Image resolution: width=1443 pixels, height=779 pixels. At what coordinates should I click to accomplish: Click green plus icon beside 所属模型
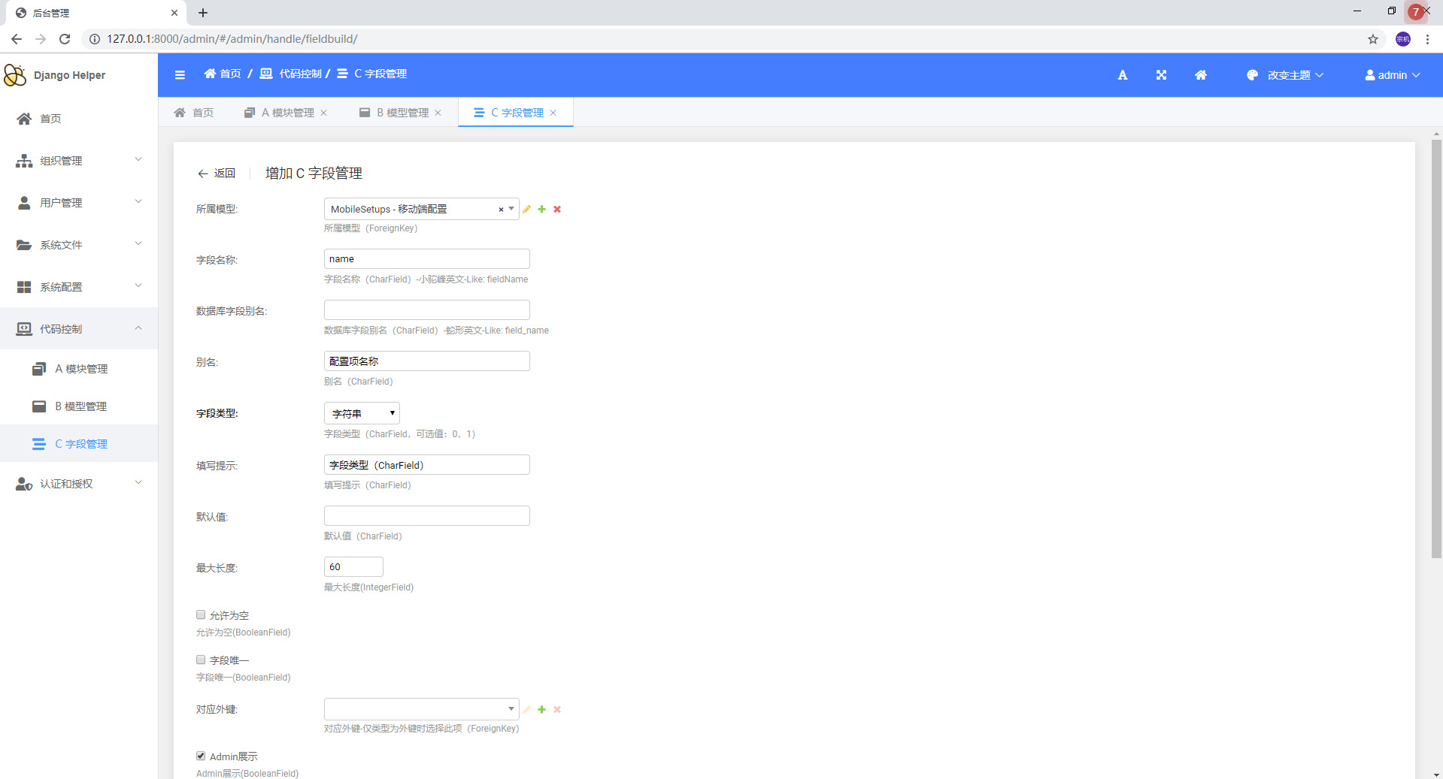pos(541,210)
